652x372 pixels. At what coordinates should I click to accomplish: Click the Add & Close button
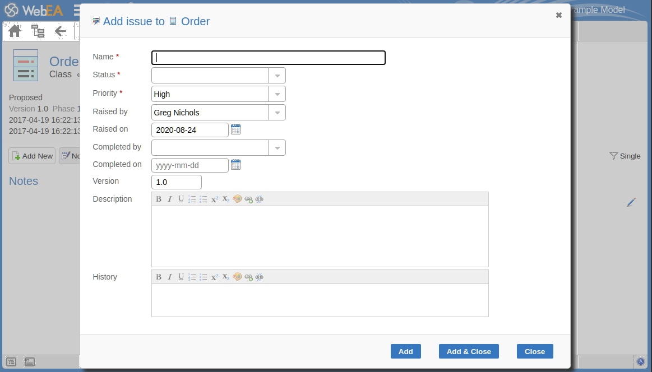[469, 351]
